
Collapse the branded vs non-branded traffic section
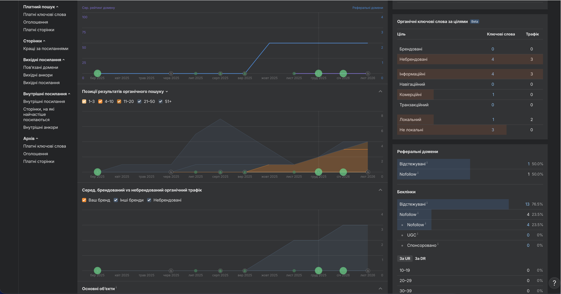pos(380,190)
